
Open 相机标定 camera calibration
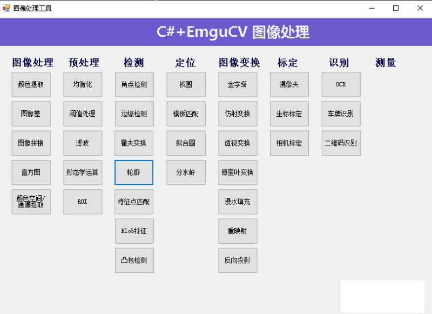point(289,143)
